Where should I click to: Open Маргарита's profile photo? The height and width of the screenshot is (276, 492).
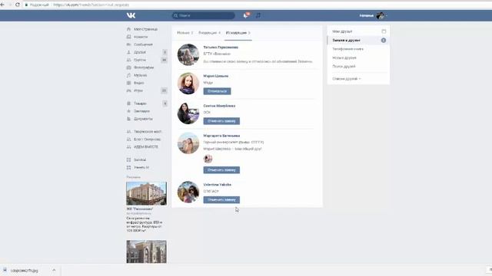point(188,143)
